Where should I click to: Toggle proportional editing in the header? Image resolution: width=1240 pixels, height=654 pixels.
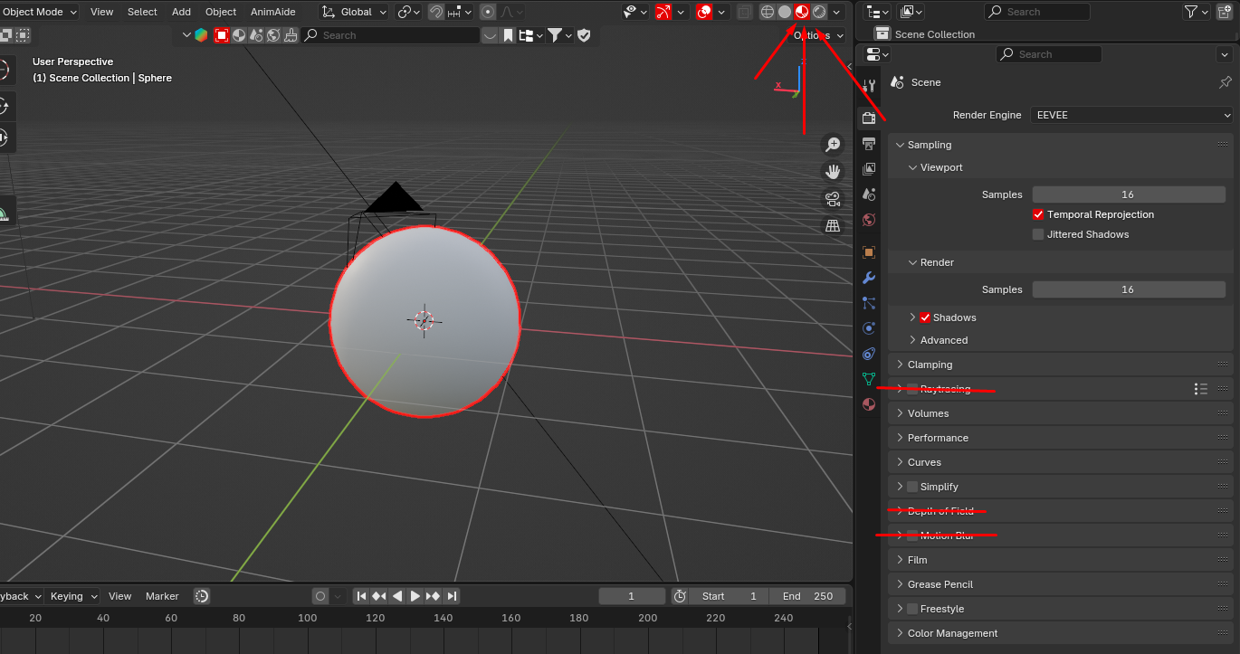pyautogui.click(x=488, y=12)
